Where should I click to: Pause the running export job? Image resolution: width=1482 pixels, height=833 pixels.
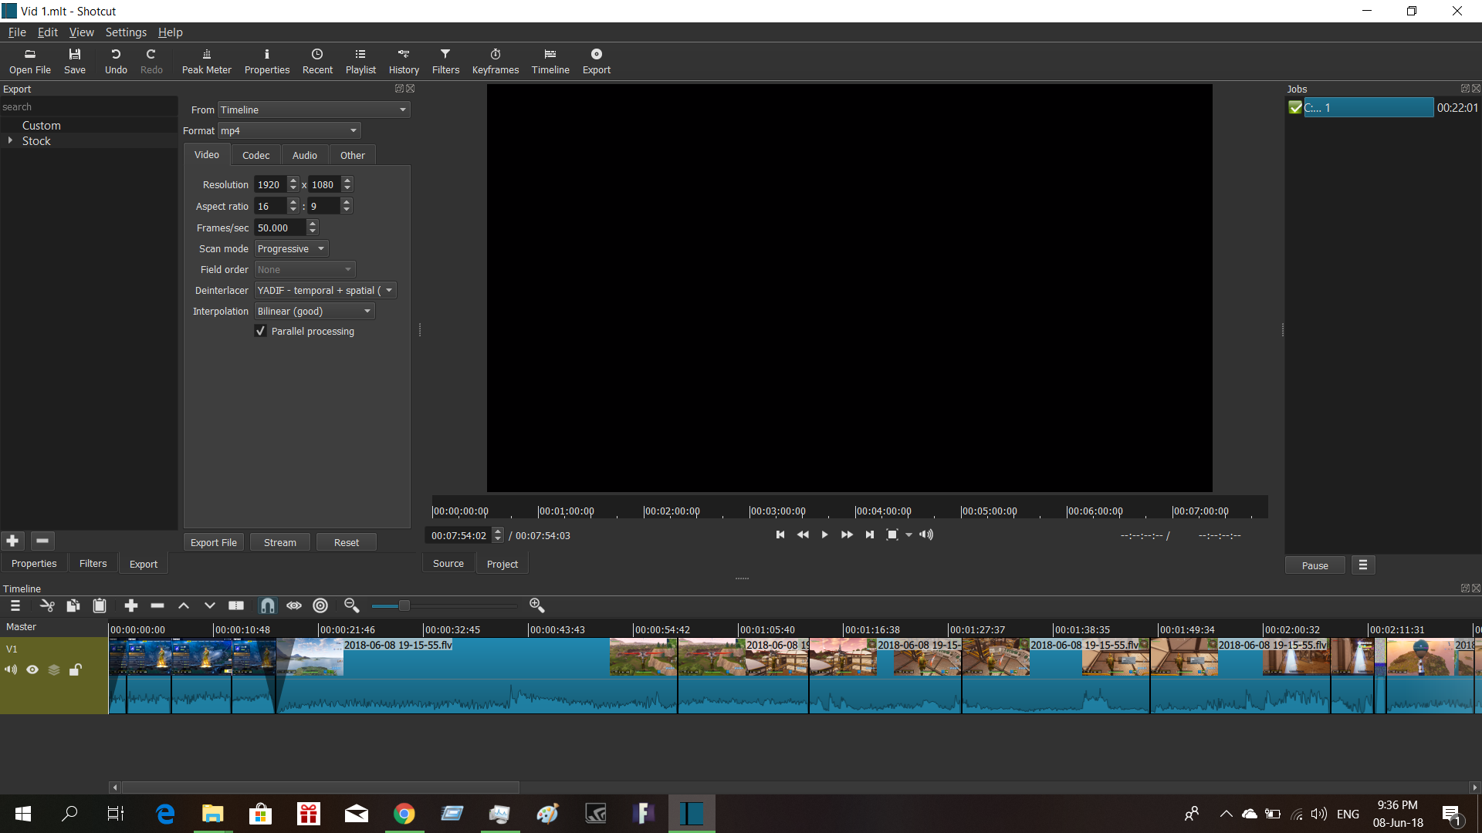(x=1315, y=565)
